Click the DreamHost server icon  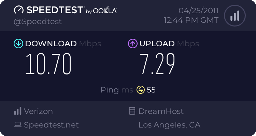132,111
